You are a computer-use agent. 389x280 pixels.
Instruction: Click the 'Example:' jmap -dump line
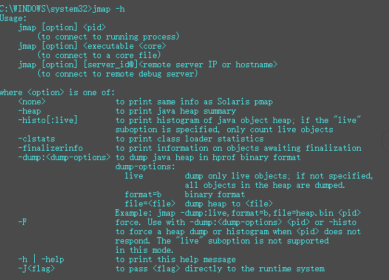pyautogui.click(x=238, y=213)
